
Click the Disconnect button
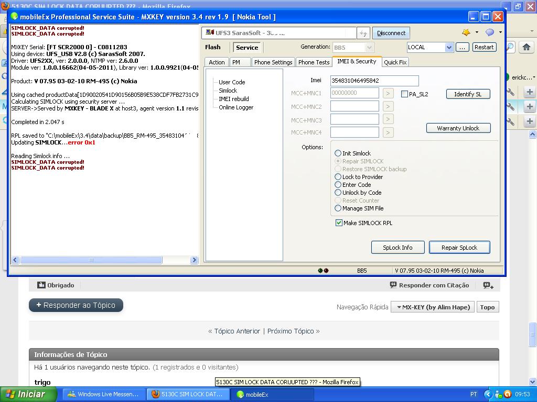391,33
